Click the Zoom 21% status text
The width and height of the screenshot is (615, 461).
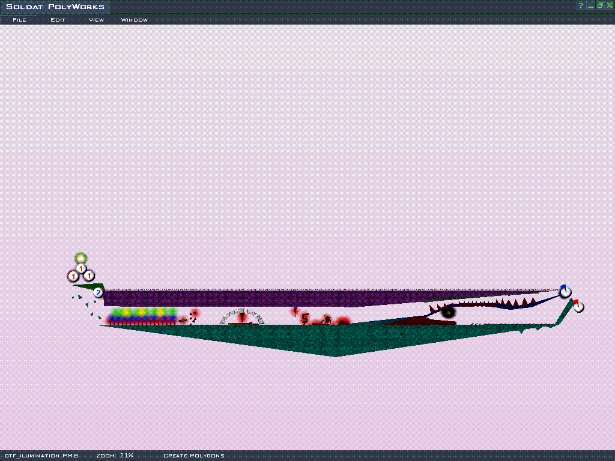pos(114,456)
